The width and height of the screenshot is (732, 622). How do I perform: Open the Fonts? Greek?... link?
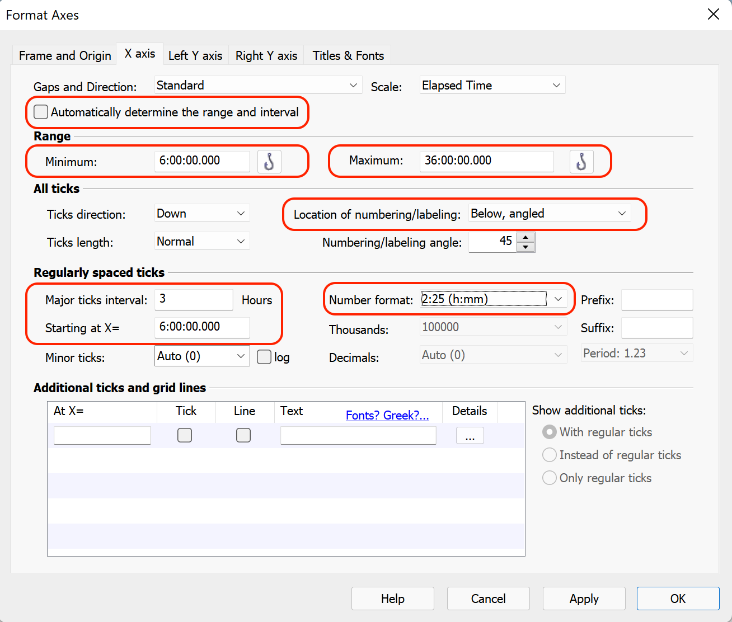point(387,415)
